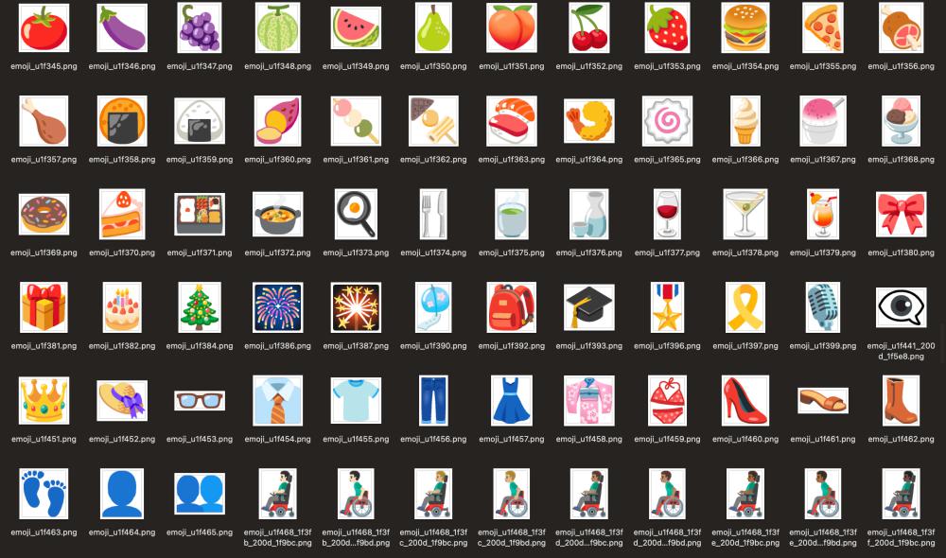The width and height of the screenshot is (946, 558).
Task: Select the red wine glass thumbnail
Action: [668, 214]
